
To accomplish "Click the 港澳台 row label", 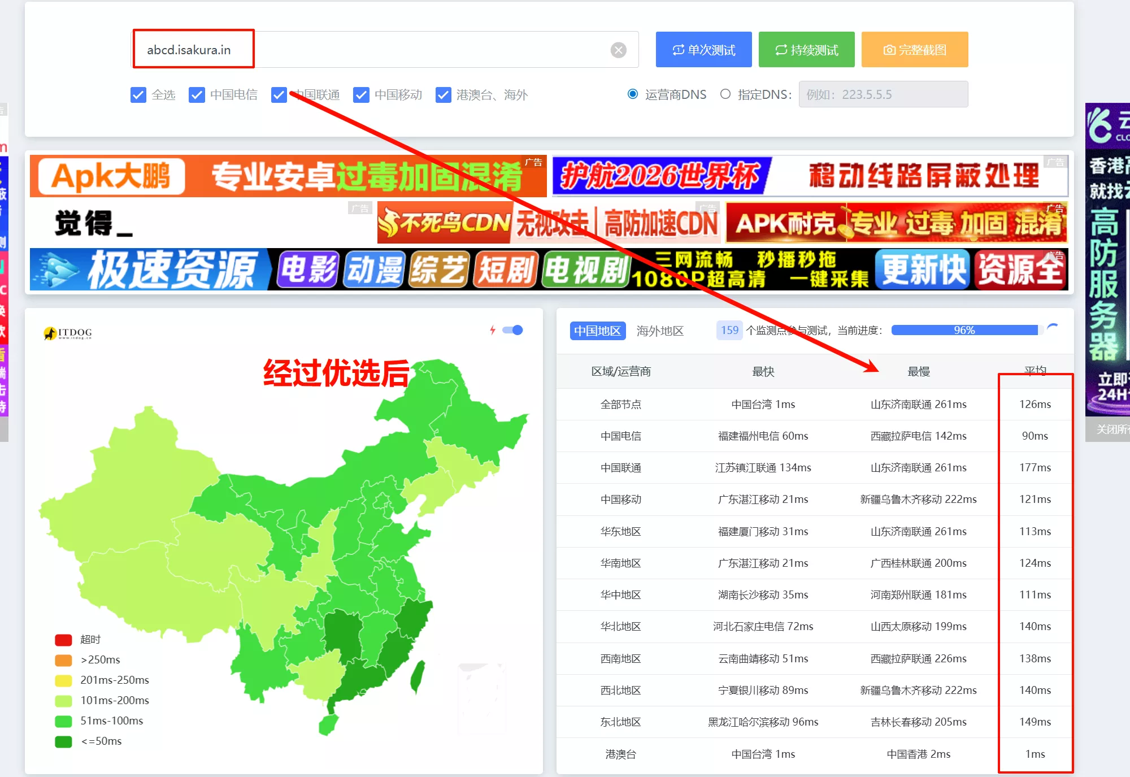I will click(621, 754).
